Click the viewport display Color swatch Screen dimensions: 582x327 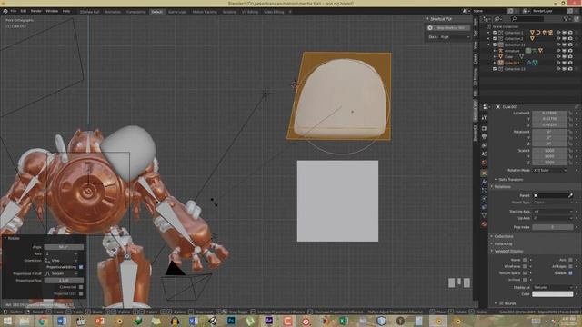pyautogui.click(x=553, y=294)
